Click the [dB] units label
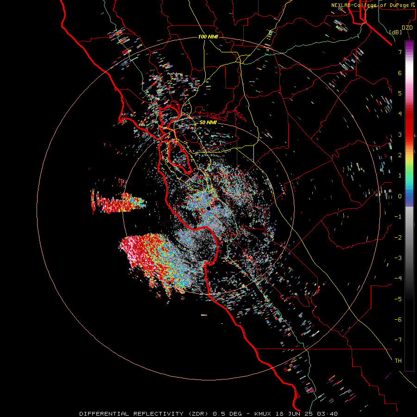417x417 pixels. (396, 32)
